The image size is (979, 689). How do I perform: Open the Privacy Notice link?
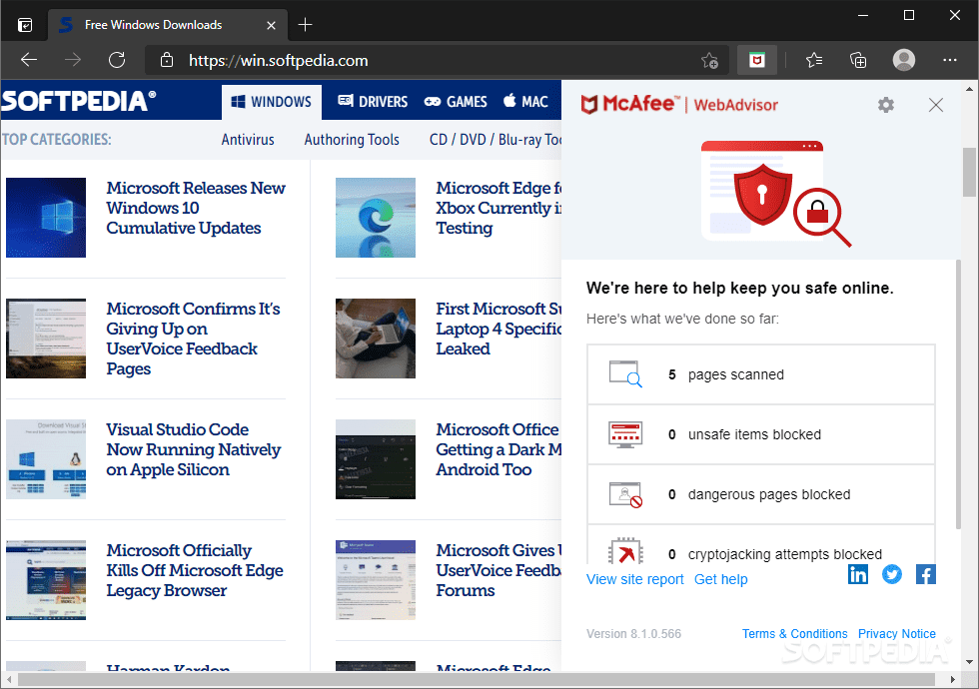(897, 633)
